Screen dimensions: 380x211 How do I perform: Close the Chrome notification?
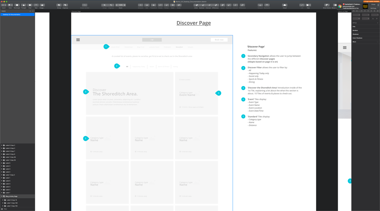click(373, 4)
